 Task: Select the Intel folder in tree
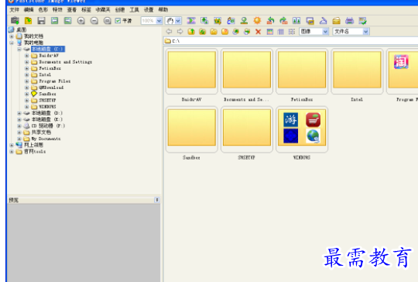(x=45, y=74)
